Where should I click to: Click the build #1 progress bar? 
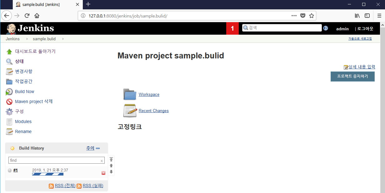47,174
